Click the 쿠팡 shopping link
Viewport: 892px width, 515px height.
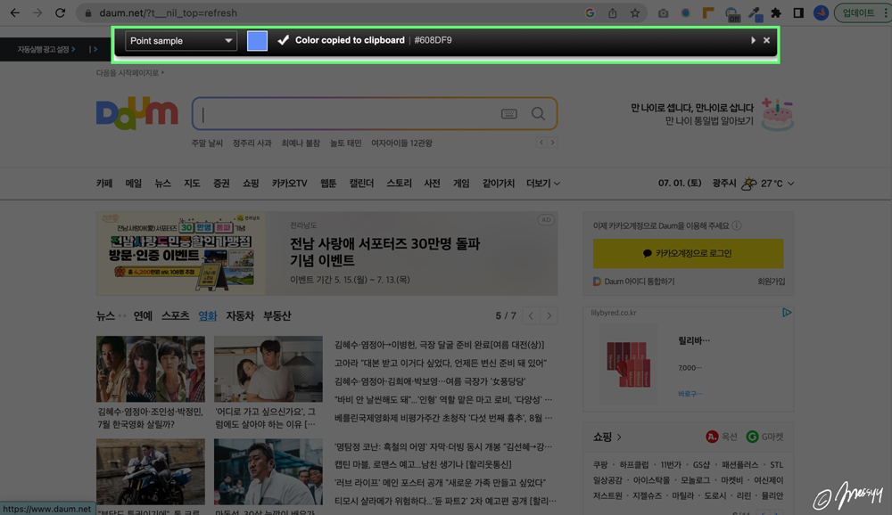point(600,465)
